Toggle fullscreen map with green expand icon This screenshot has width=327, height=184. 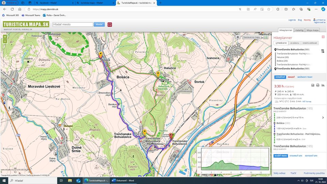[266, 37]
